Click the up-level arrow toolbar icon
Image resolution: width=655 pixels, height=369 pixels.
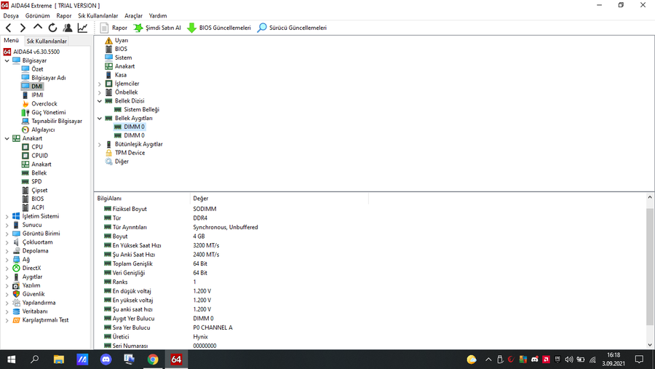[38, 28]
